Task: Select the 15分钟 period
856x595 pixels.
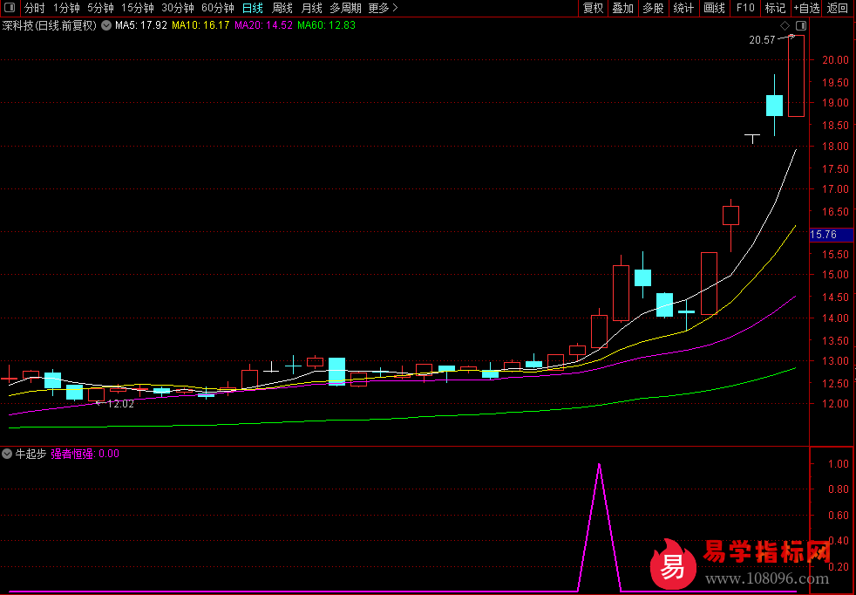Action: (x=138, y=8)
